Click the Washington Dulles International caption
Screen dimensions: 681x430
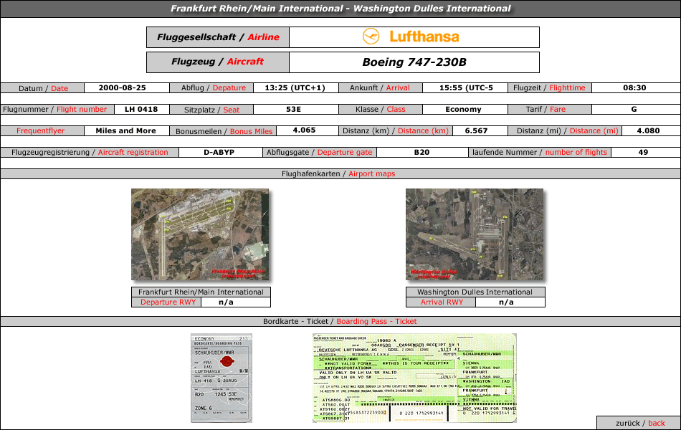(475, 292)
